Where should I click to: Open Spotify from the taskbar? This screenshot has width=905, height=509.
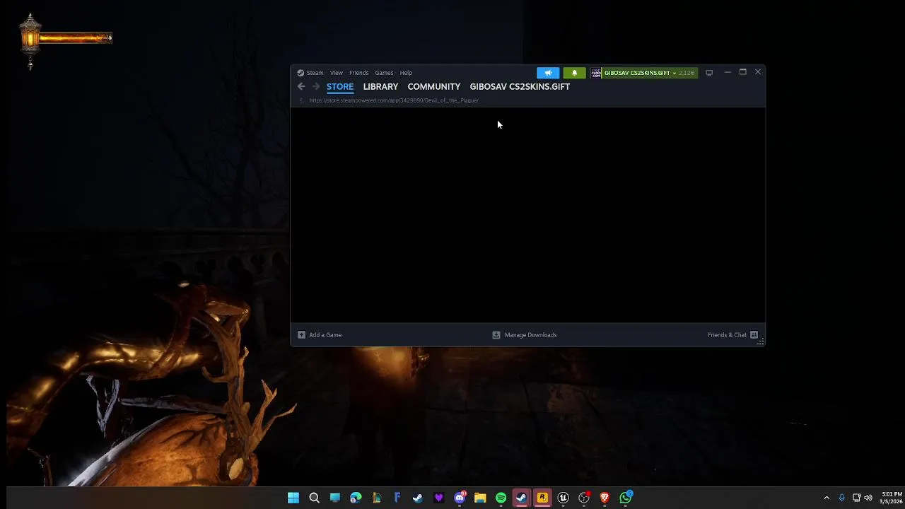pyautogui.click(x=501, y=498)
